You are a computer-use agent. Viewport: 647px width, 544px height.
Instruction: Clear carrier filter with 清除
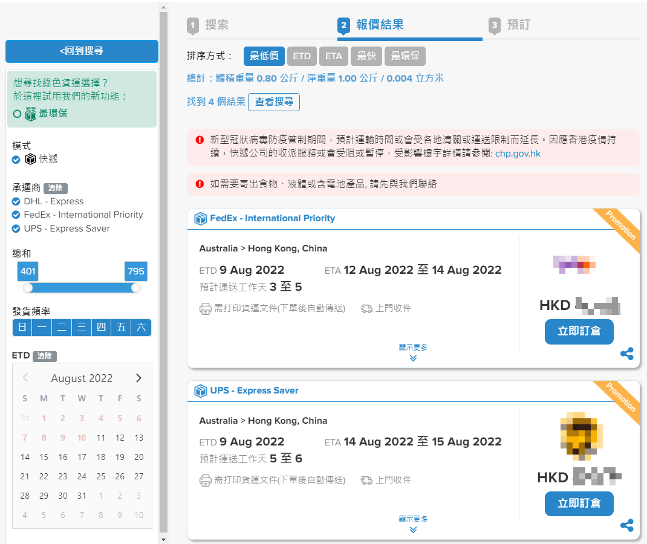click(x=55, y=188)
